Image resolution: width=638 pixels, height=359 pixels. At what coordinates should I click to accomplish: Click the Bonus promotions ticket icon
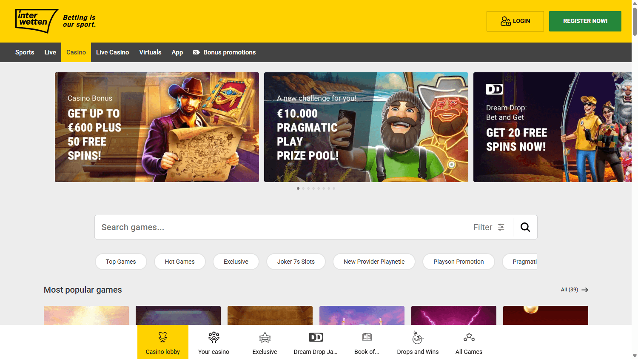click(197, 52)
